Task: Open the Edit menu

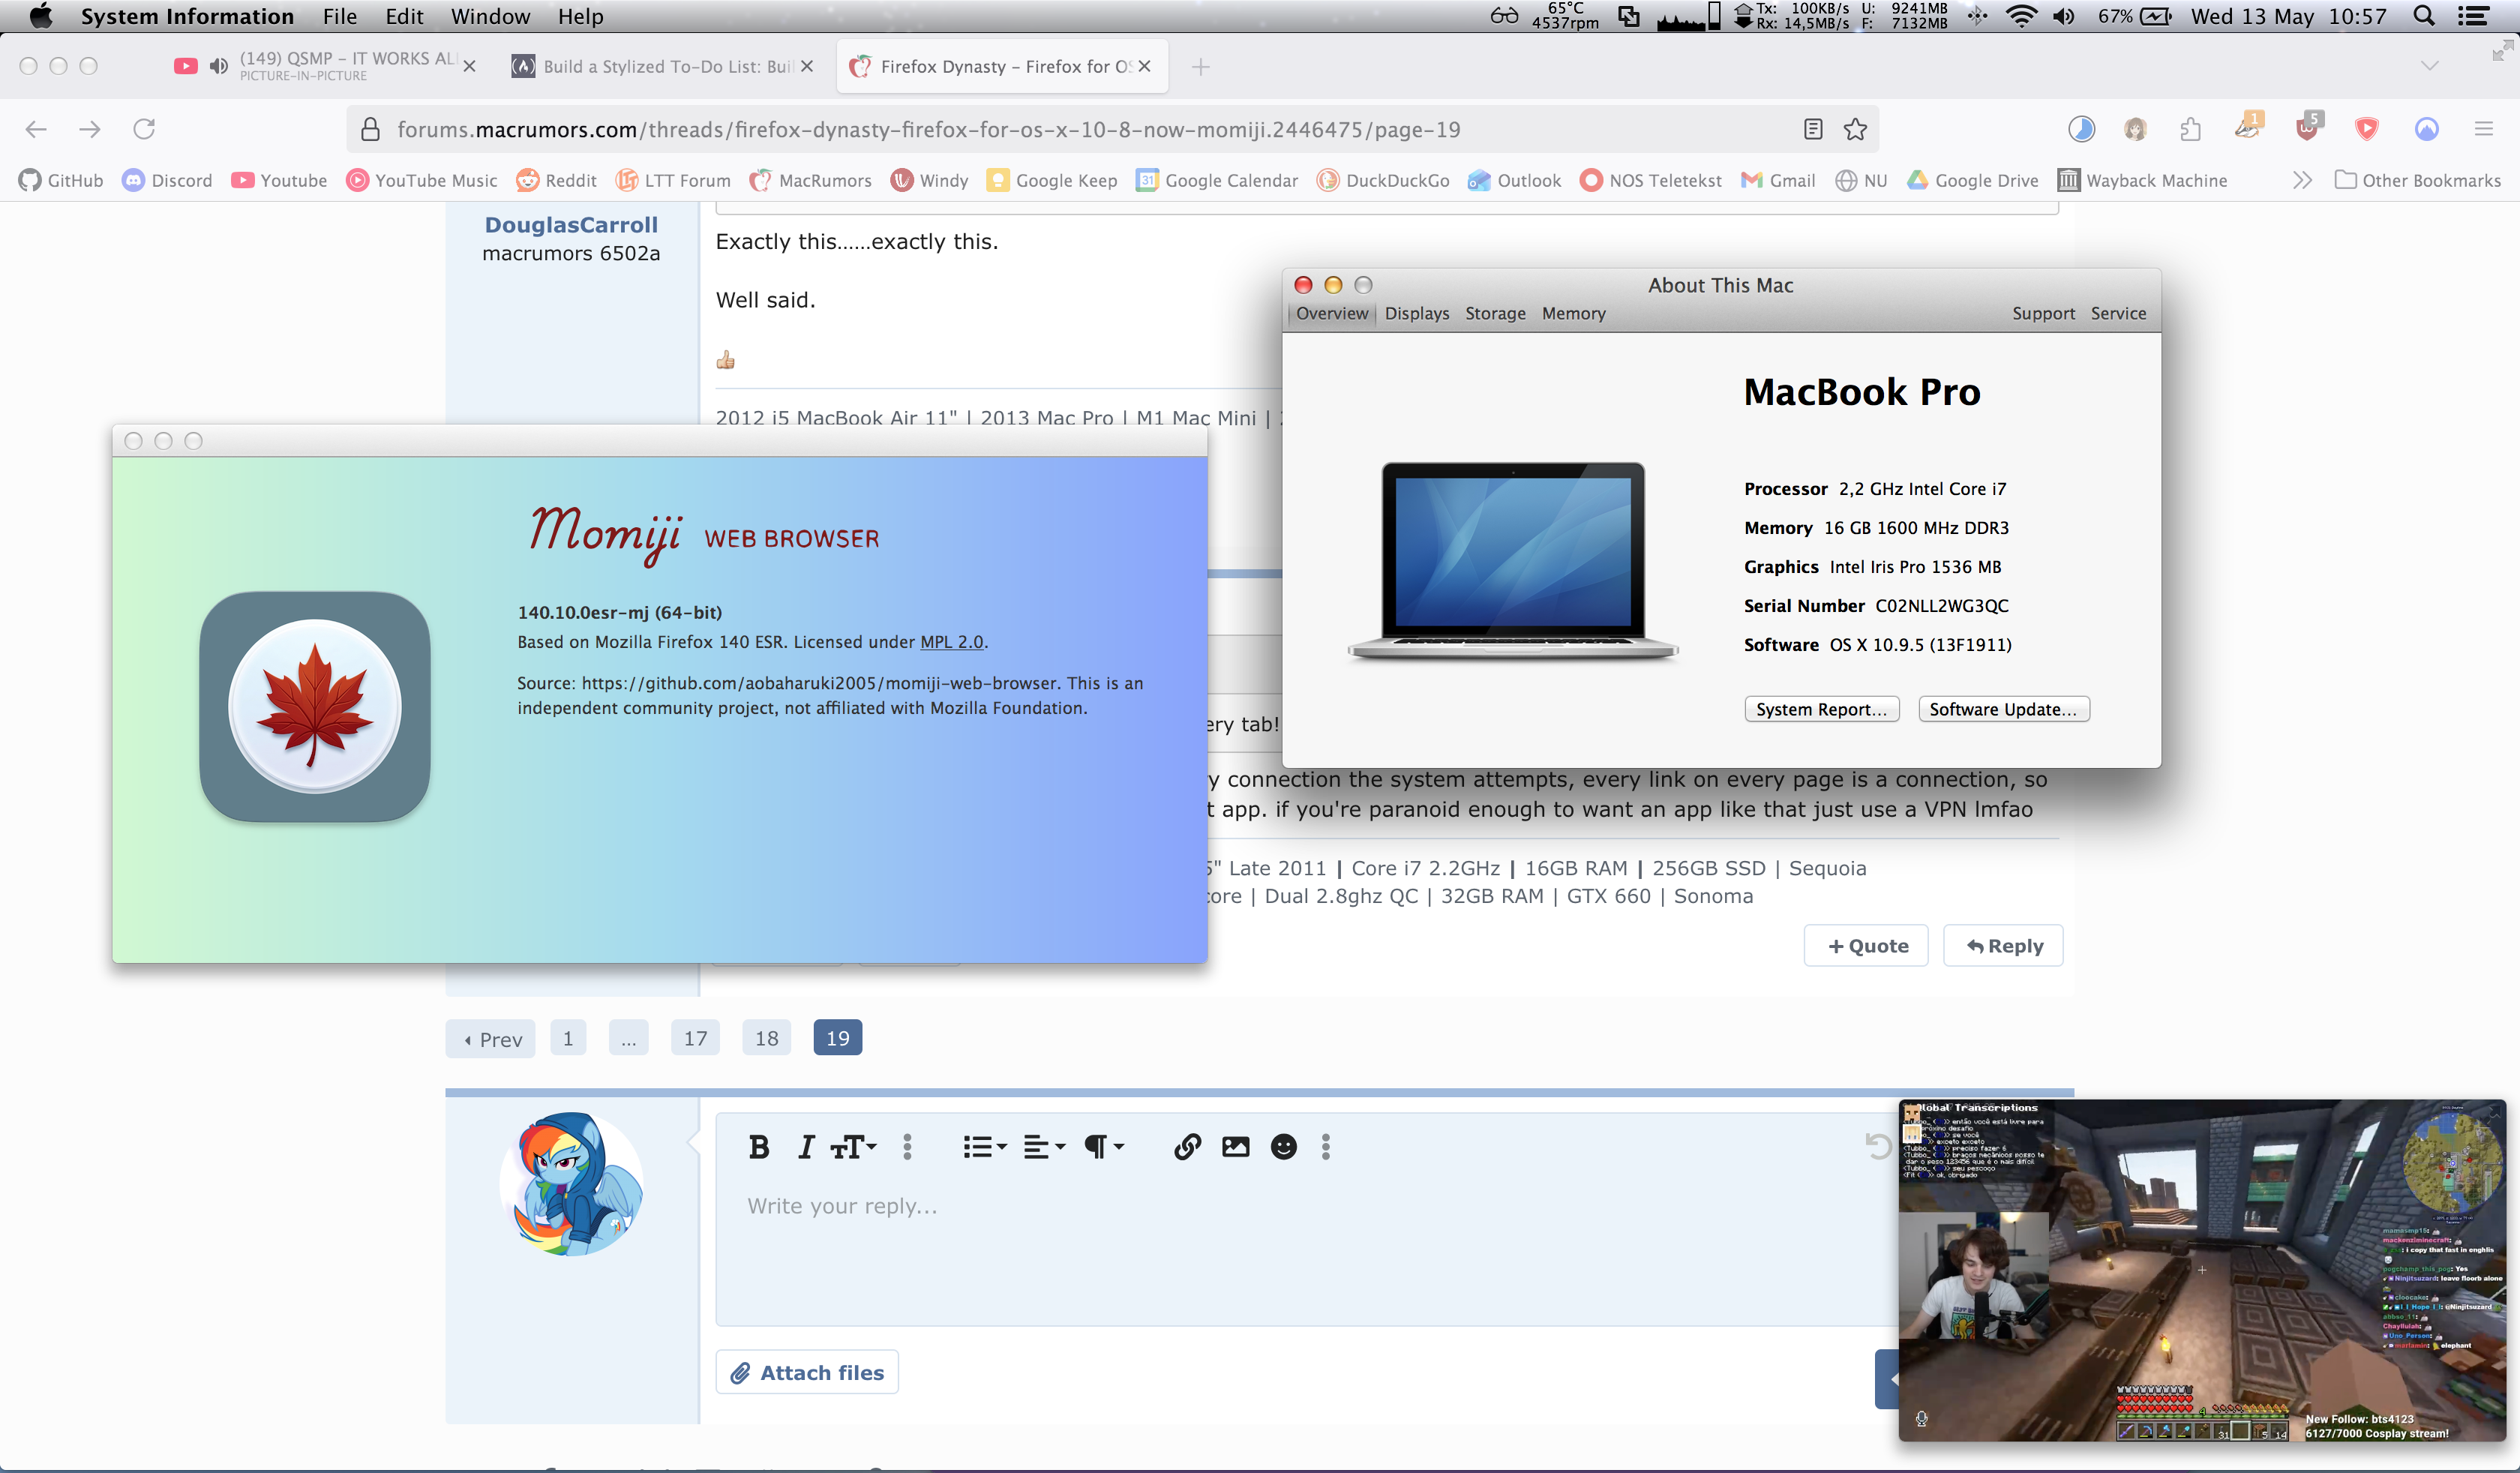Action: (x=404, y=16)
